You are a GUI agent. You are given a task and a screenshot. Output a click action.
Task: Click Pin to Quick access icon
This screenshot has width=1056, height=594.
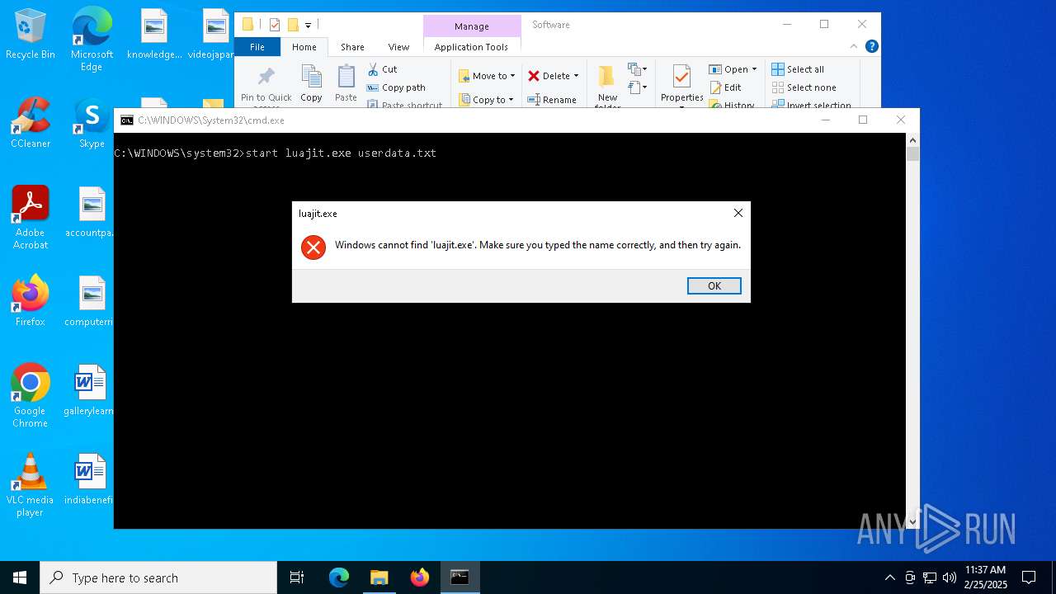266,78
